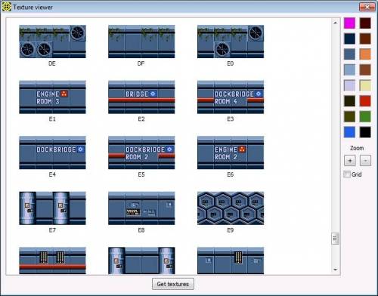Click the E9 texture label
378x296 pixels.
click(231, 230)
